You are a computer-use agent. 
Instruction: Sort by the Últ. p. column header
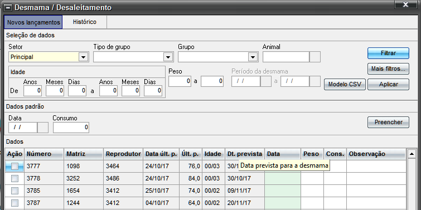point(190,154)
